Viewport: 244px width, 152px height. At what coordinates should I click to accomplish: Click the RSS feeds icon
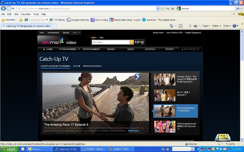click(x=180, y=26)
